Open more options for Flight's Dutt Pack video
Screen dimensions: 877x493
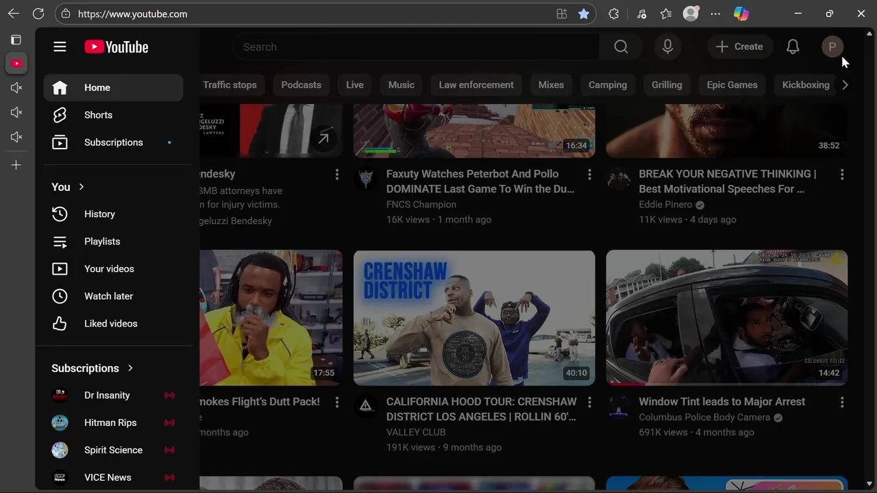pyautogui.click(x=336, y=403)
